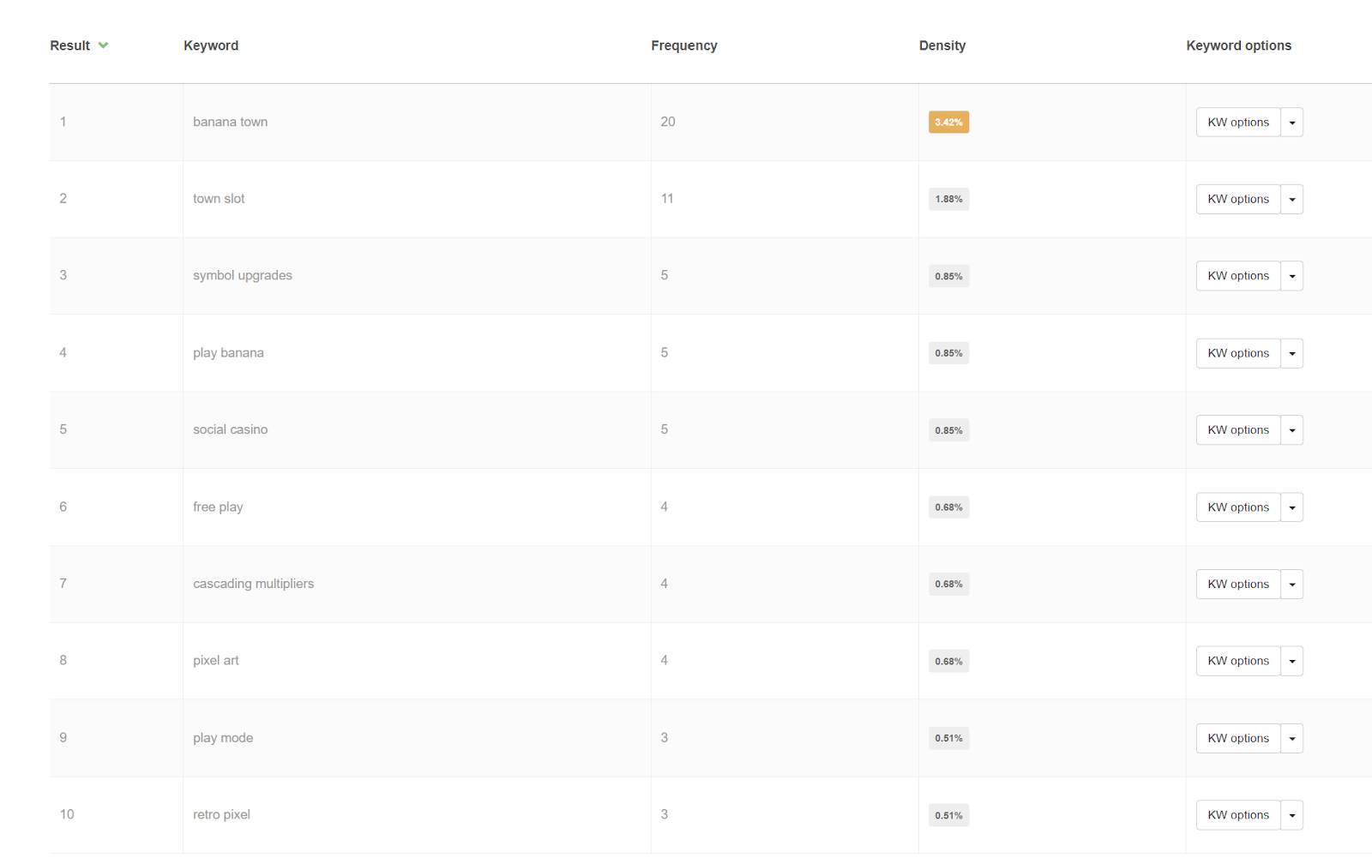This screenshot has height=858, width=1372.
Task: Click the Density column header
Action: [x=942, y=45]
